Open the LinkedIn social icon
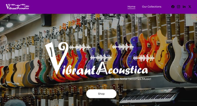Image resolution: width=197 pixels, height=106 pixels. pos(184,7)
